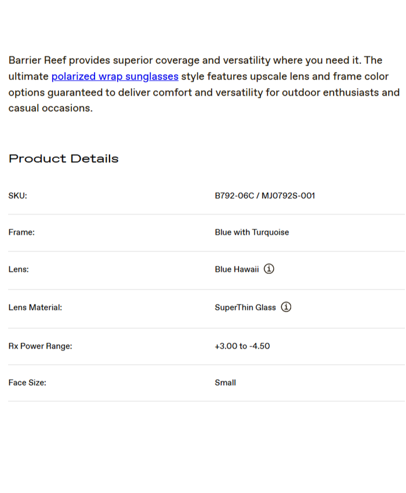406x493 pixels.
Task: Click the Product Details heading
Action: coord(63,159)
